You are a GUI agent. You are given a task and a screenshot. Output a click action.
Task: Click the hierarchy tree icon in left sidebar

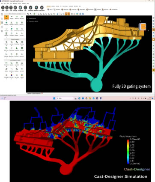pyautogui.click(x=2, y=18)
